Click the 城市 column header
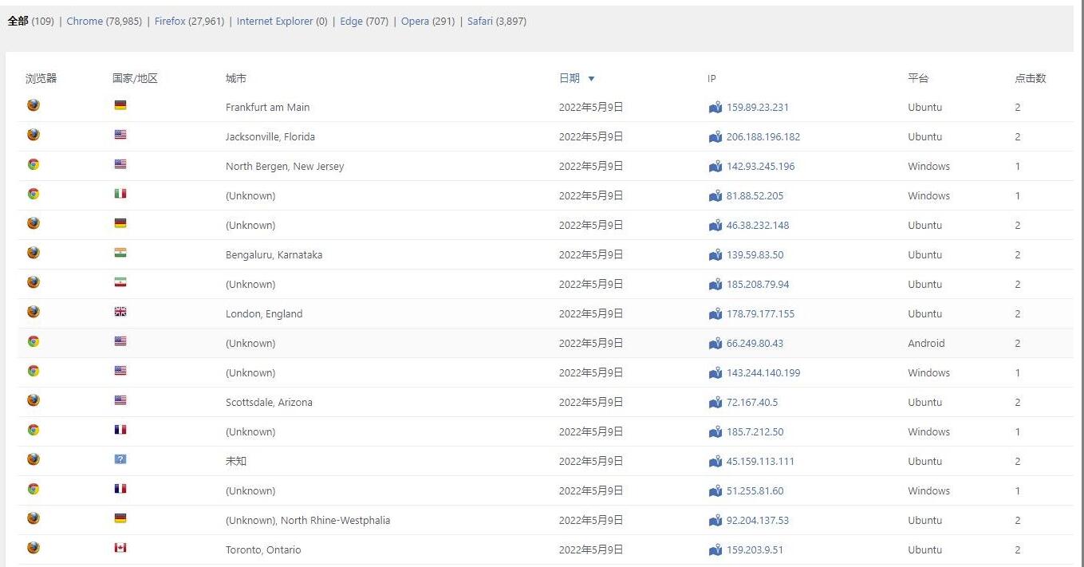Viewport: 1084px width, 567px height. (x=236, y=78)
